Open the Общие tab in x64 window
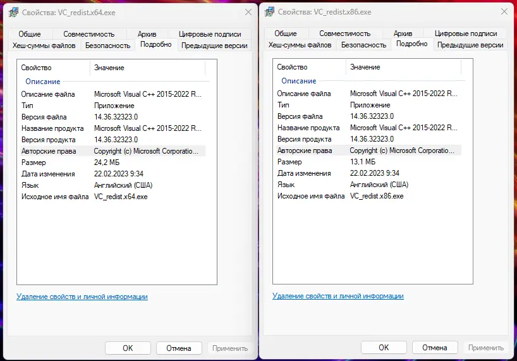517x361 pixels. 30,34
